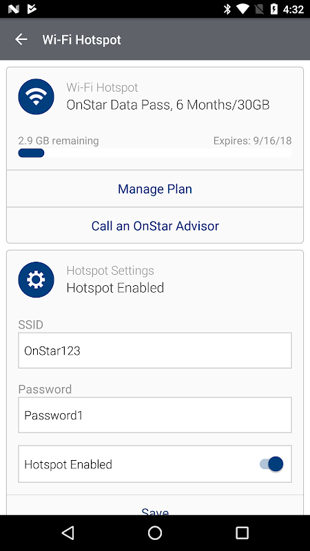The width and height of the screenshot is (310, 551).
Task: Tap the Bluetooth status bar icon
Action: click(227, 9)
